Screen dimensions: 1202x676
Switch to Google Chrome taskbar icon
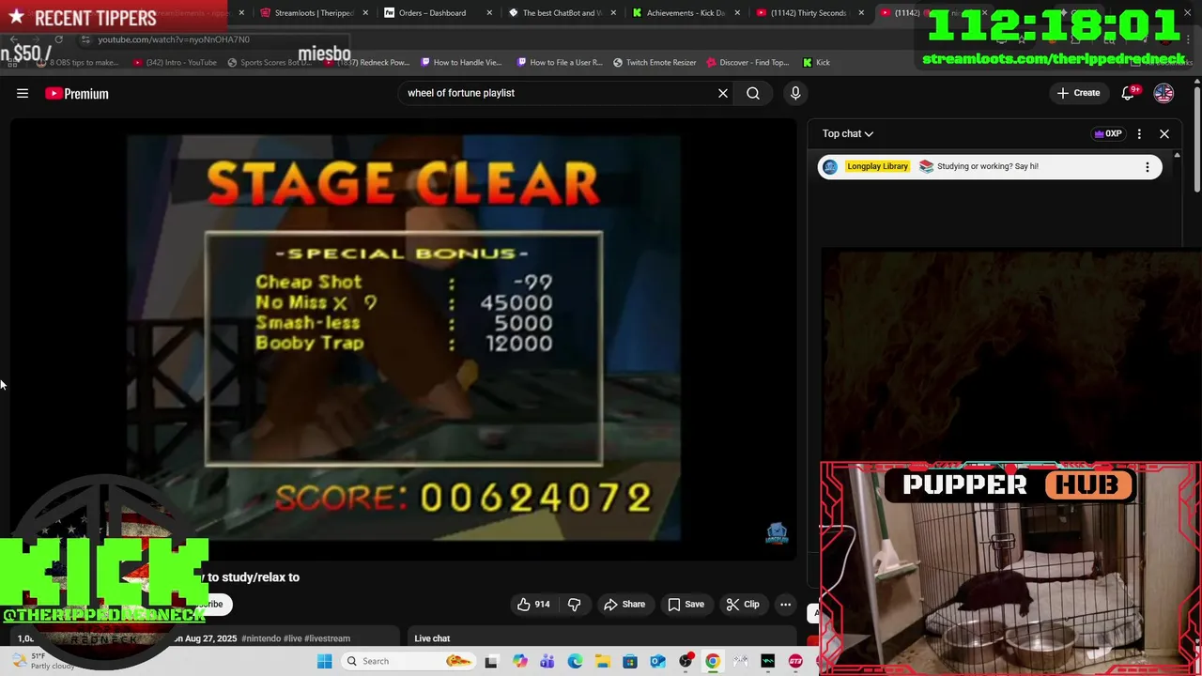click(713, 661)
